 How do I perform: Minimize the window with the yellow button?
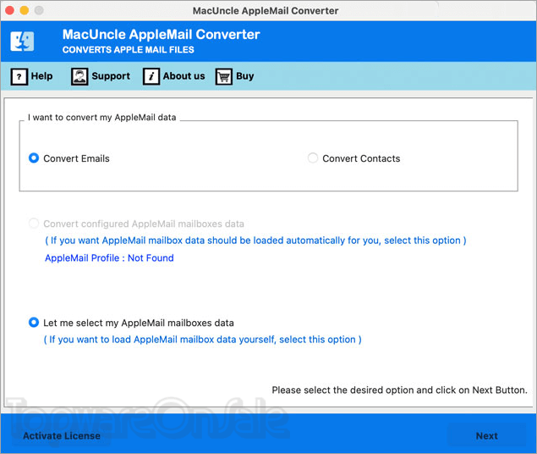click(x=25, y=10)
